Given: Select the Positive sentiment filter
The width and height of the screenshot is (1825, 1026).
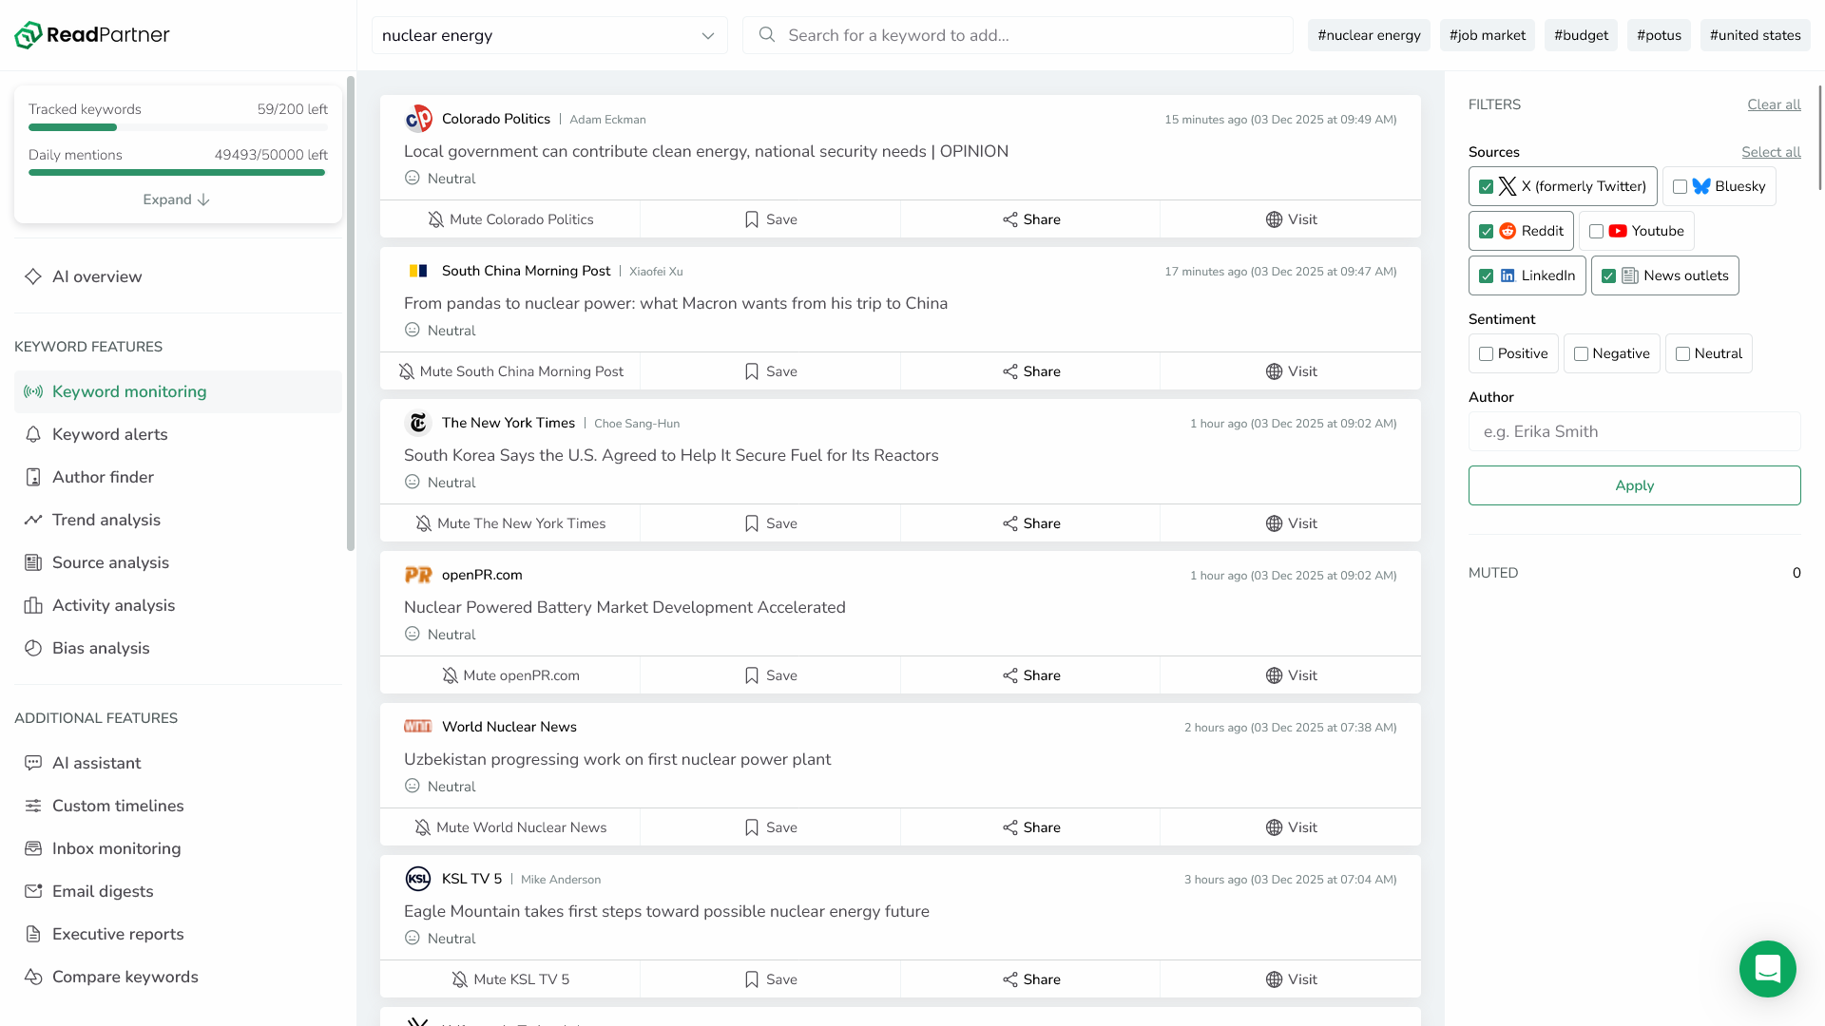Looking at the screenshot, I should pyautogui.click(x=1488, y=352).
